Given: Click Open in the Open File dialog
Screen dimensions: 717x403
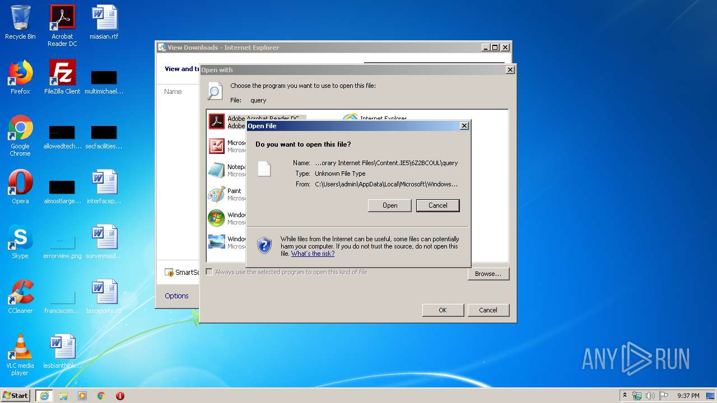Looking at the screenshot, I should pyautogui.click(x=390, y=205).
